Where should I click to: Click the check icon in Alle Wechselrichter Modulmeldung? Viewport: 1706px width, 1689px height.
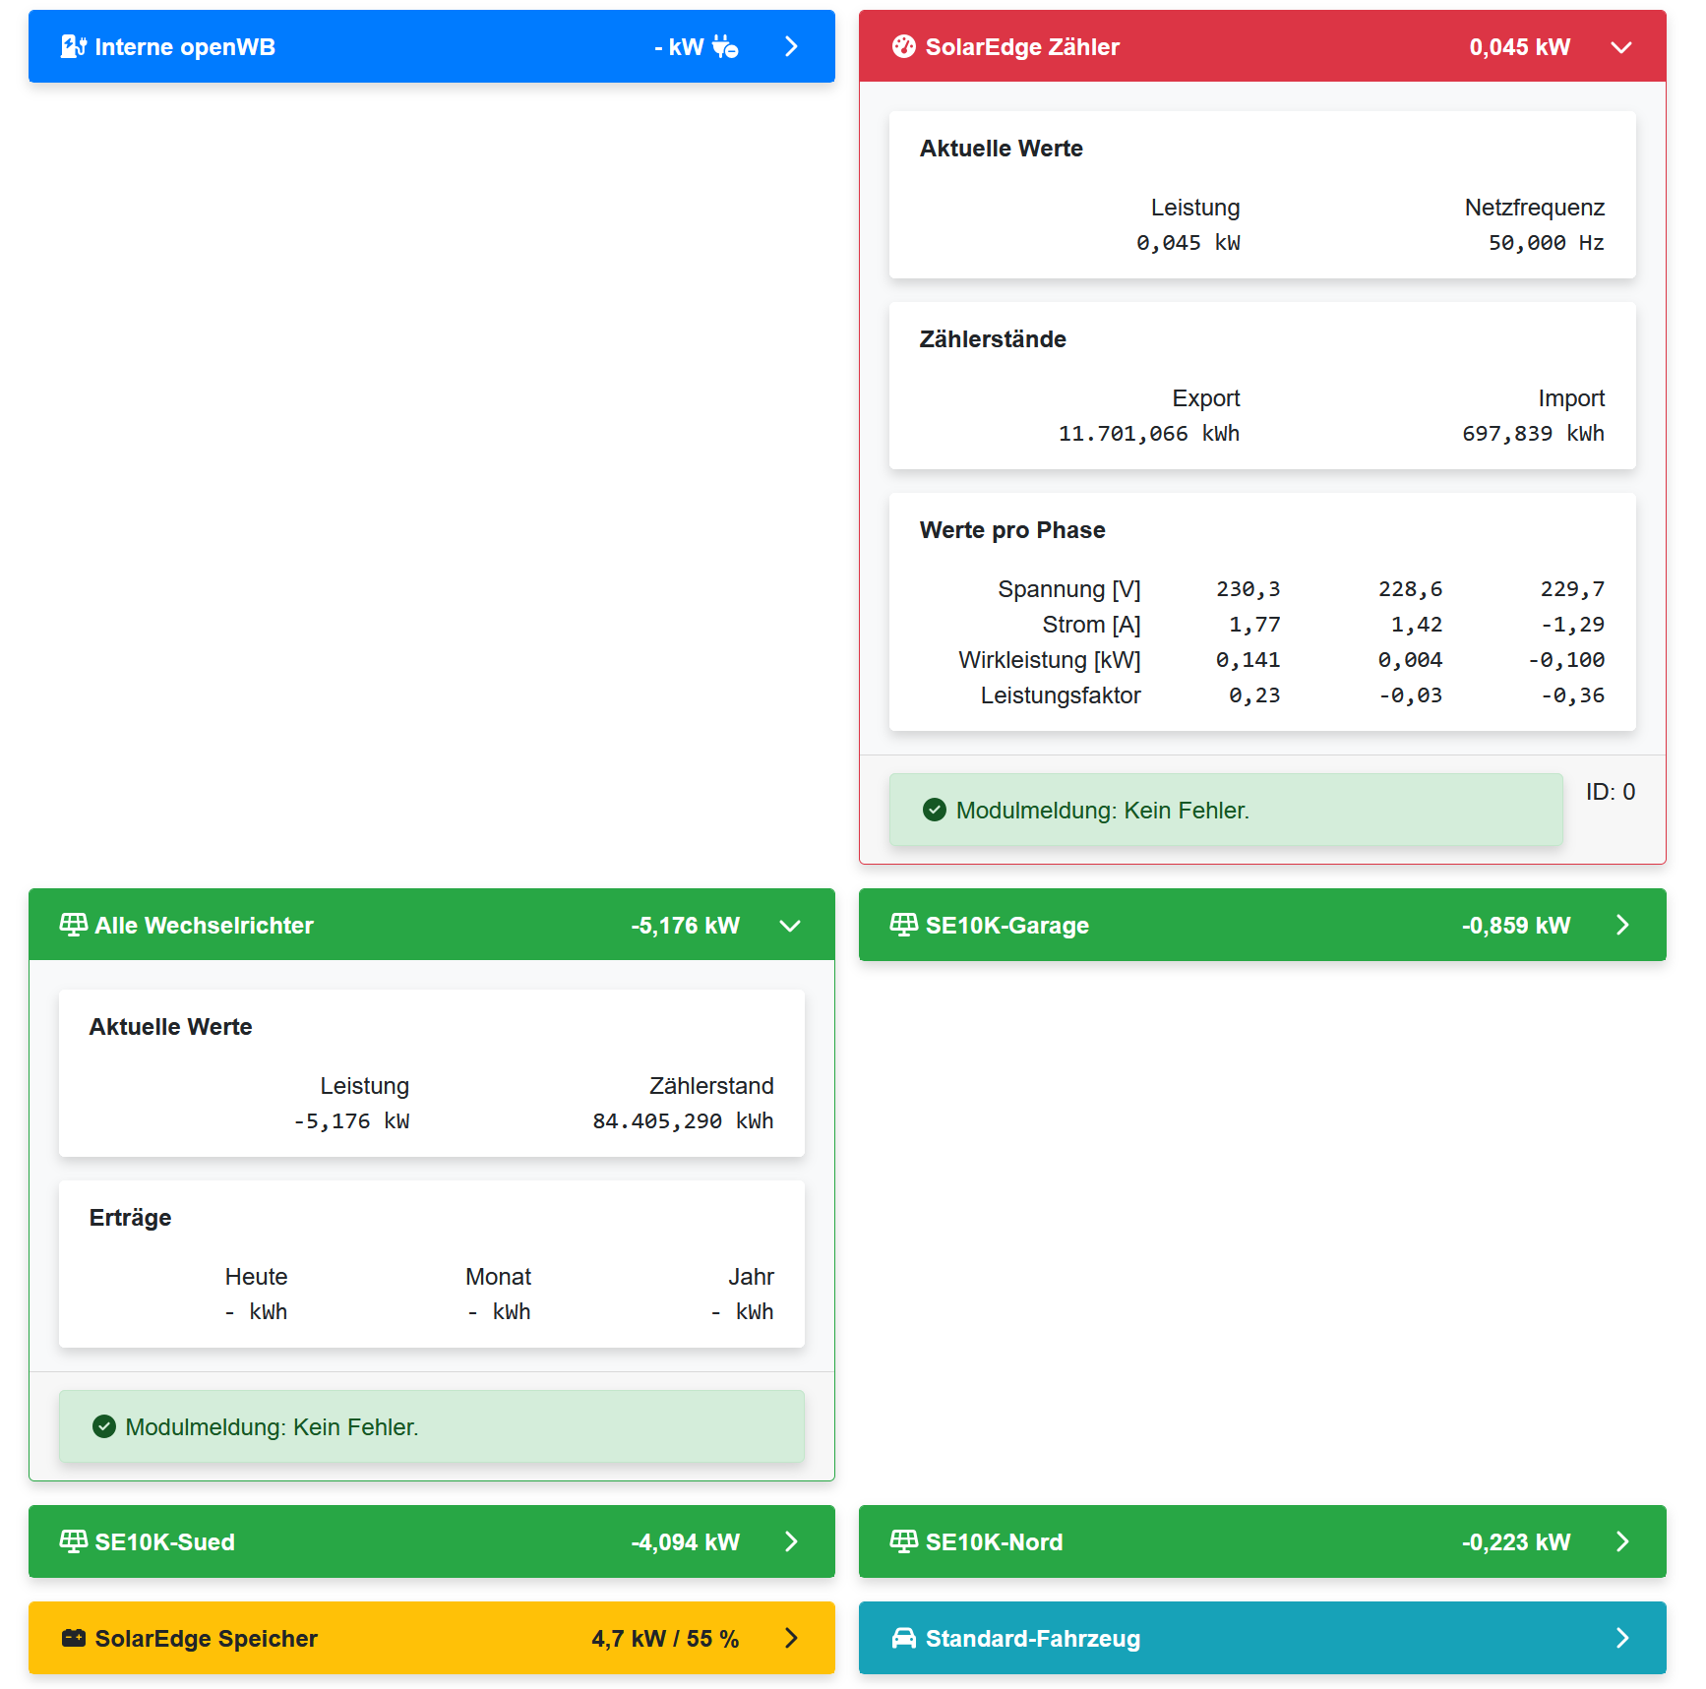click(104, 1426)
